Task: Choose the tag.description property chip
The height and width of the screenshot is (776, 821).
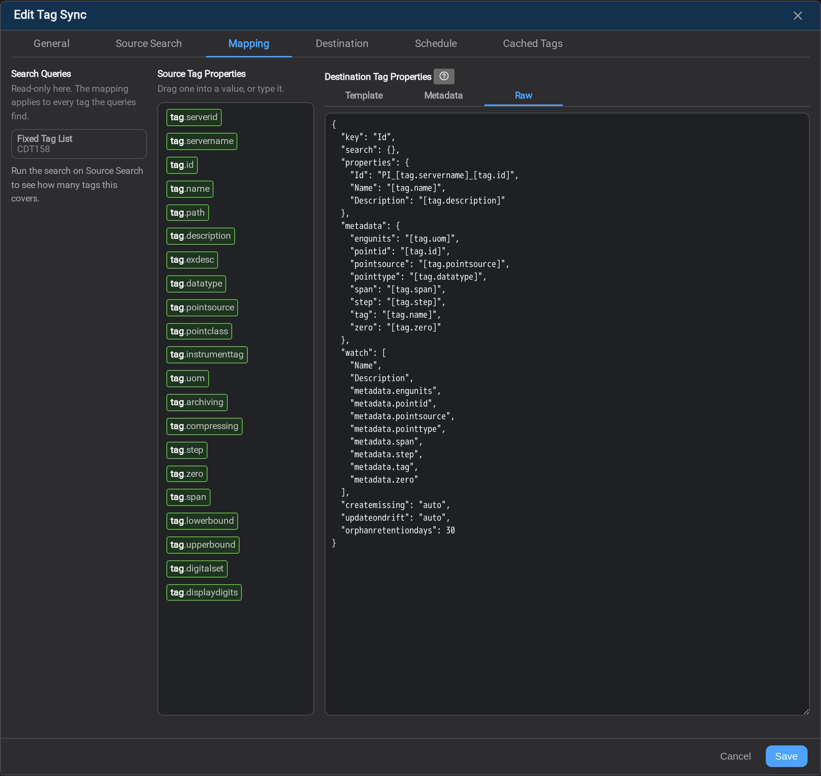Action: tap(201, 236)
